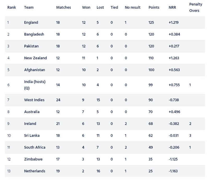The width and height of the screenshot is (209, 181).
Task: Click the NRR column header
Action: click(172, 7)
